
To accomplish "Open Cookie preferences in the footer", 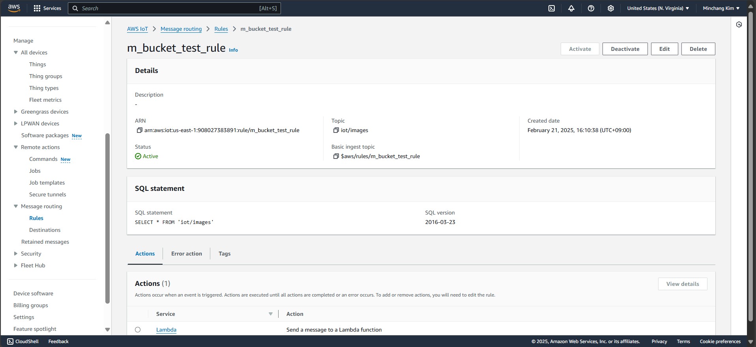I will (x=720, y=341).
